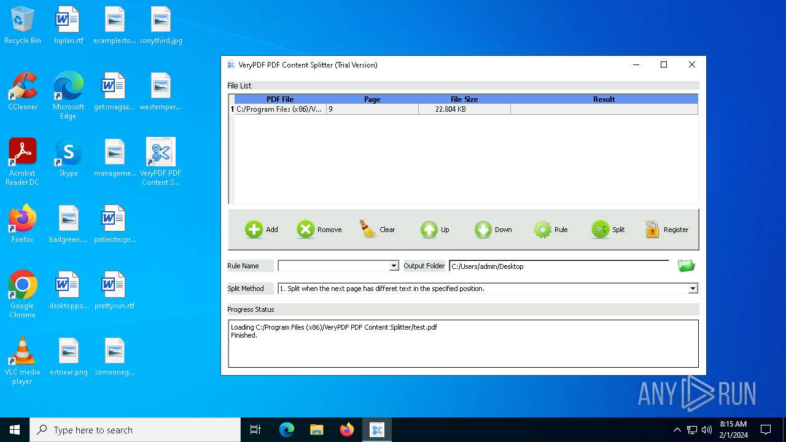
Task: Open the Windows Start menu
Action: 15,430
